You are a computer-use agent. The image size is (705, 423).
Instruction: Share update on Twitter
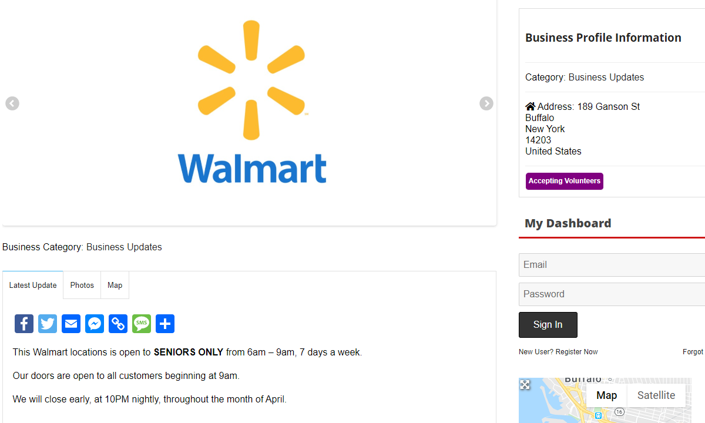[48, 324]
